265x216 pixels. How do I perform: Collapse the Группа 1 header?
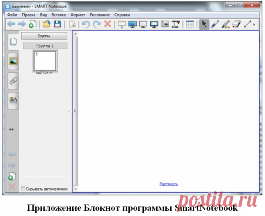point(45,46)
